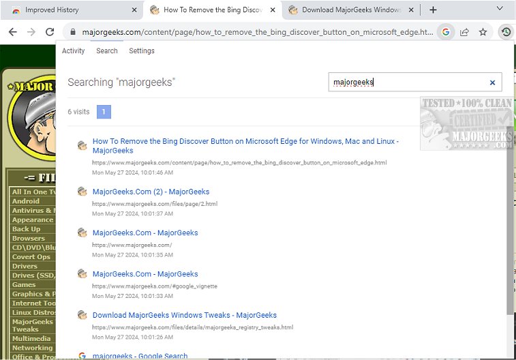The image size is (516, 360).
Task: Click favicon beside Download MajorGeeks Tweaks result
Action: pos(82,314)
